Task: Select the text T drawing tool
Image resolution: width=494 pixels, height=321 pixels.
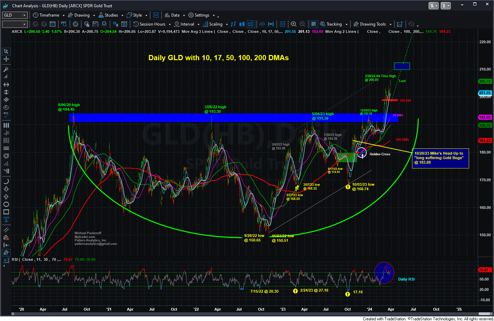Action: point(6,220)
